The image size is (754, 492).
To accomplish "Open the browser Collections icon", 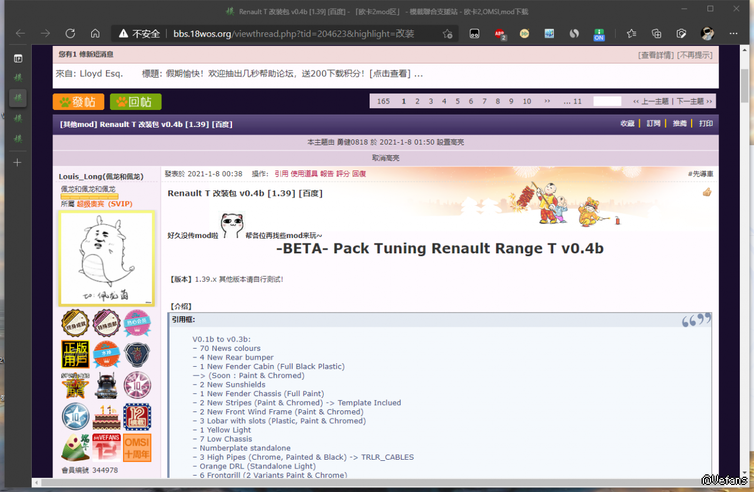I will tap(656, 34).
